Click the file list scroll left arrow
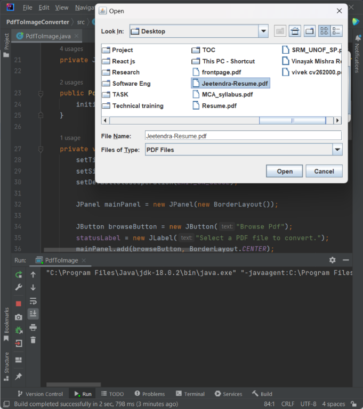 coord(105,120)
